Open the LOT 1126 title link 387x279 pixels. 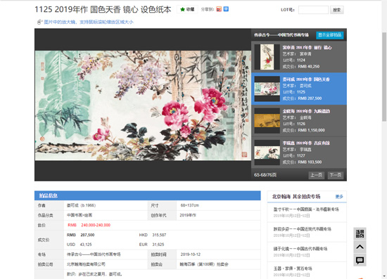coord(306,111)
